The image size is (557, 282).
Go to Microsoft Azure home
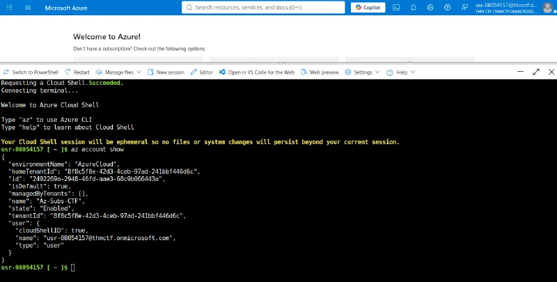click(x=66, y=8)
